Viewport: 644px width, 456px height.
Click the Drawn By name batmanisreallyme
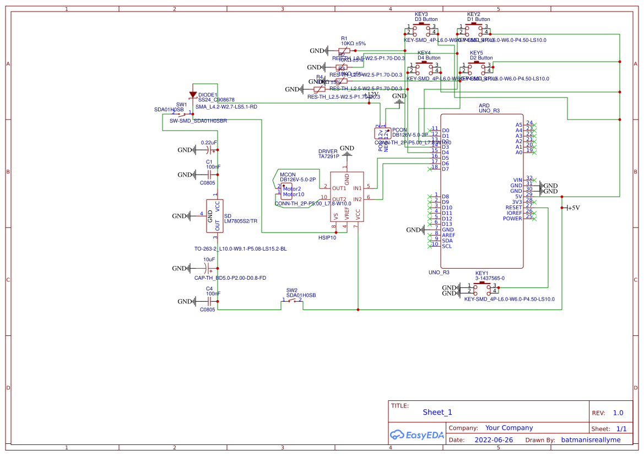(591, 439)
